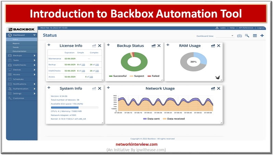Expand the IntelliChecks section arrow
Screen dimensions: 274x156
coord(35,65)
